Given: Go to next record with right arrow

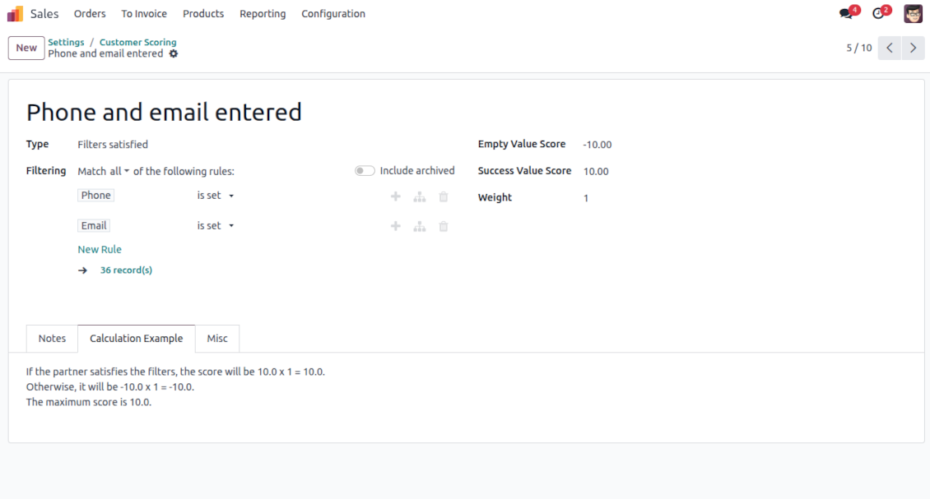Looking at the screenshot, I should 914,48.
